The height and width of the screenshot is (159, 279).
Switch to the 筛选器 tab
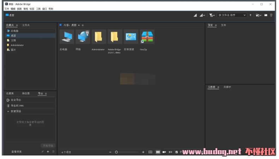pos(26,94)
